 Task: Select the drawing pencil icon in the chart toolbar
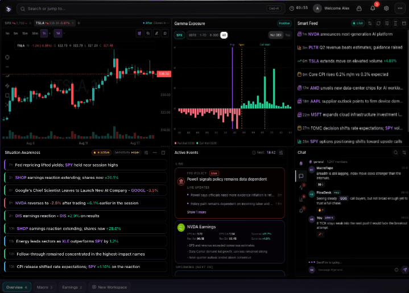156,34
